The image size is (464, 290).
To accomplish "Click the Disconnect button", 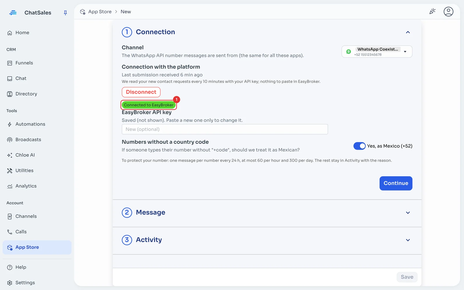I will click(x=141, y=92).
